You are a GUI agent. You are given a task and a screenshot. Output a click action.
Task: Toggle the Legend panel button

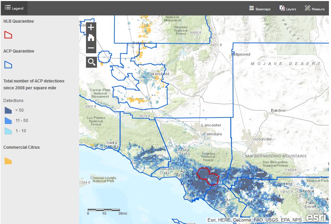[x=14, y=8]
